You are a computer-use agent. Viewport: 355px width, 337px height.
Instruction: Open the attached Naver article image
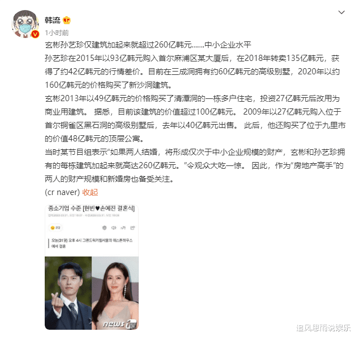pyautogui.click(x=92, y=267)
